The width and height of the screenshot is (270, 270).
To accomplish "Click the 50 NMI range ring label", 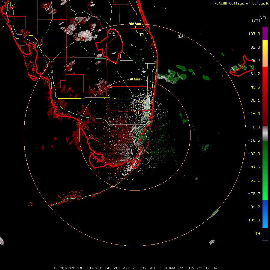I will pos(135,79).
